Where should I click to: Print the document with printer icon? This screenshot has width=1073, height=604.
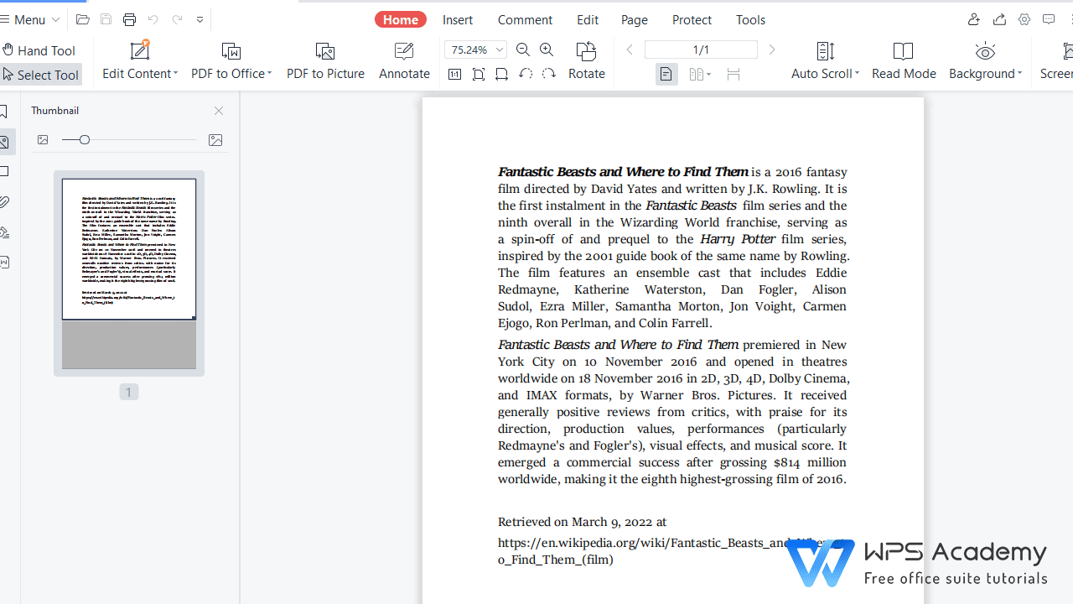pos(129,19)
